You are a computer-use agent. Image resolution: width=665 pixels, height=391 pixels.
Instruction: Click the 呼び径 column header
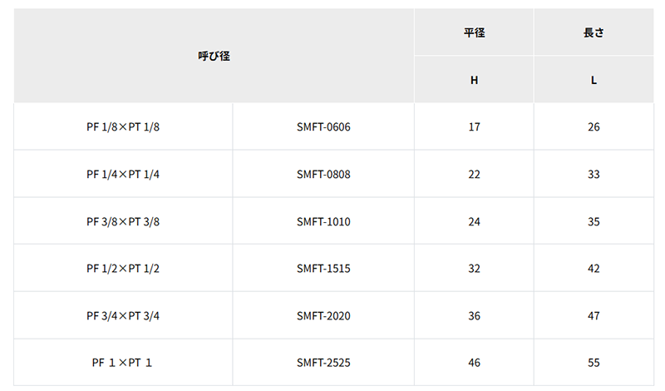214,56
